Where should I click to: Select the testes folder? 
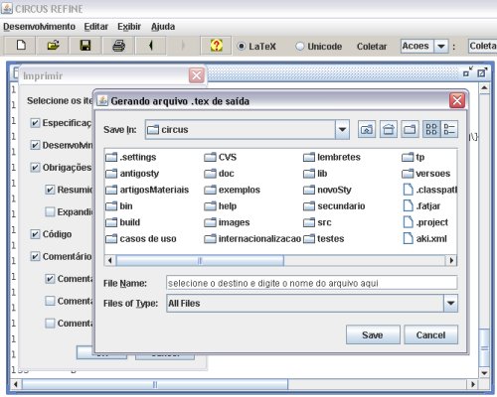coord(324,239)
